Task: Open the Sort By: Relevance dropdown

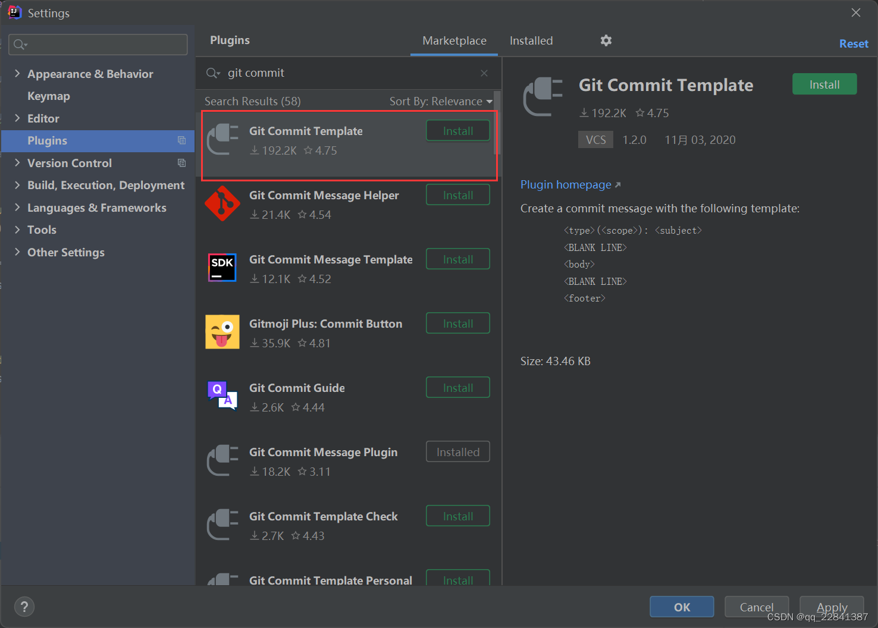Action: pyautogui.click(x=441, y=101)
